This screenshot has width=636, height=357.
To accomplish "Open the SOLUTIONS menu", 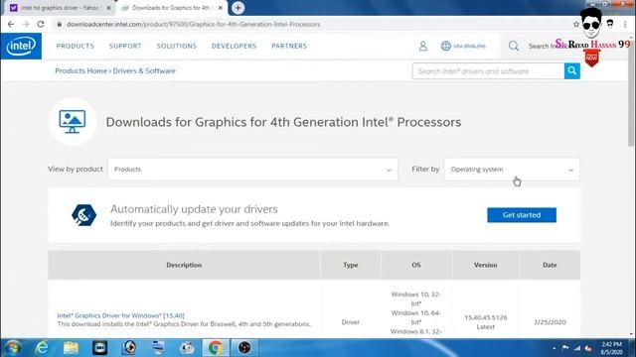I will pos(177,47).
